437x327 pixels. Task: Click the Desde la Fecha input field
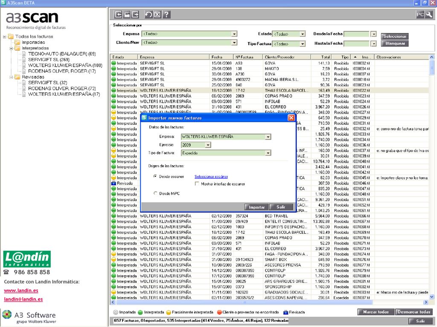[x=357, y=34]
